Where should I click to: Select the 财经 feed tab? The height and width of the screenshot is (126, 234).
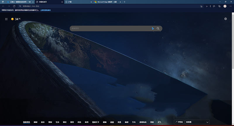click(65, 122)
